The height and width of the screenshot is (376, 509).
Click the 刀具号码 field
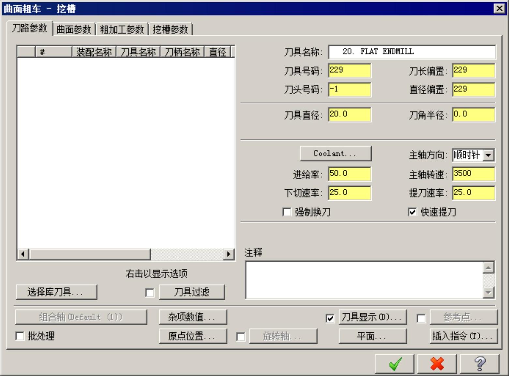click(x=350, y=70)
